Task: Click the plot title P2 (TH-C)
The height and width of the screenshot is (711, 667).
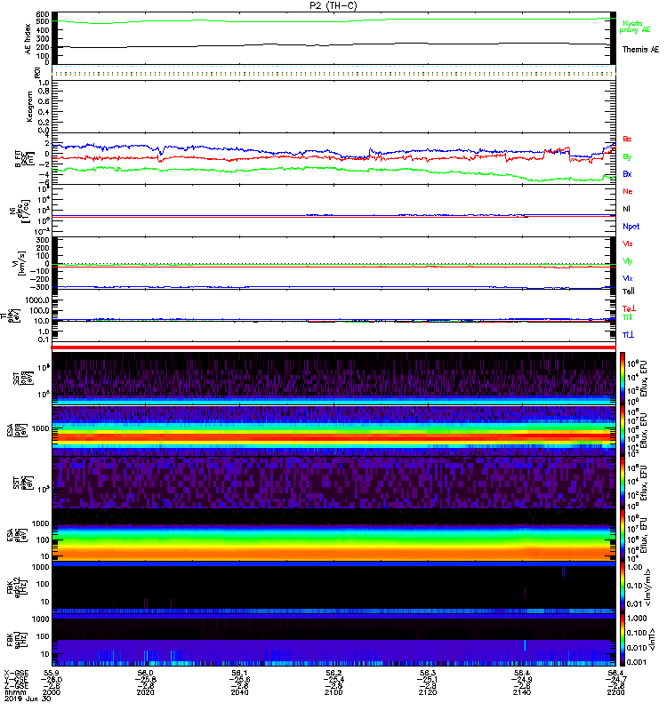Action: tap(333, 5)
